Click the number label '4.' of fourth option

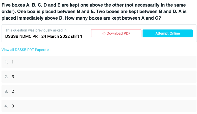6,106
